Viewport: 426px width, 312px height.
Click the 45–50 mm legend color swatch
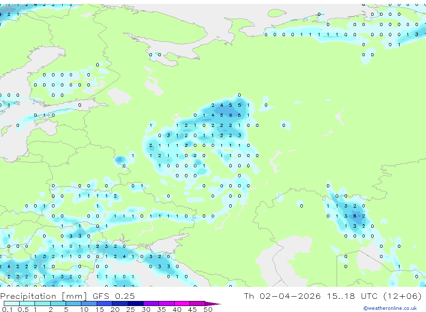tap(198, 303)
